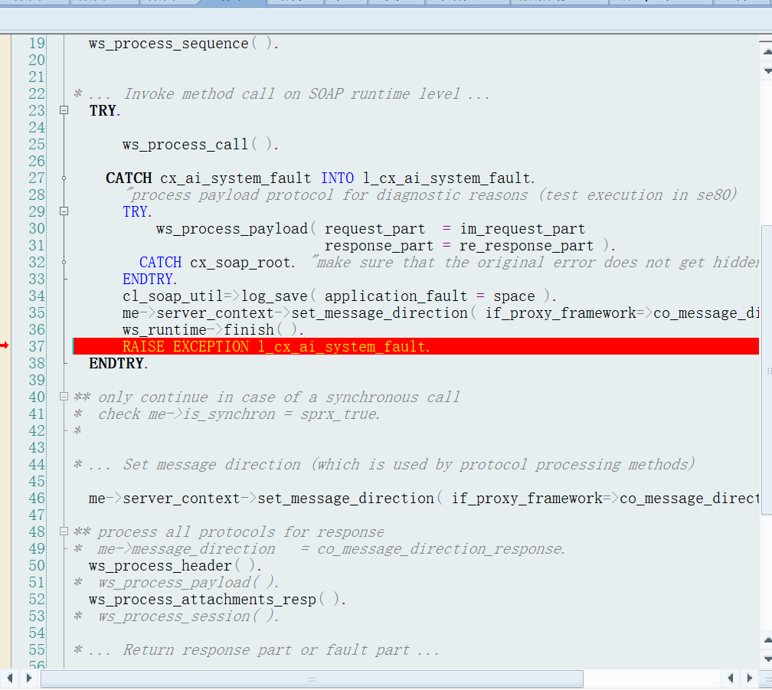This screenshot has width=772, height=690.
Task: Click the up arrow at the top of the vertical scrollbar
Action: pyautogui.click(x=767, y=51)
